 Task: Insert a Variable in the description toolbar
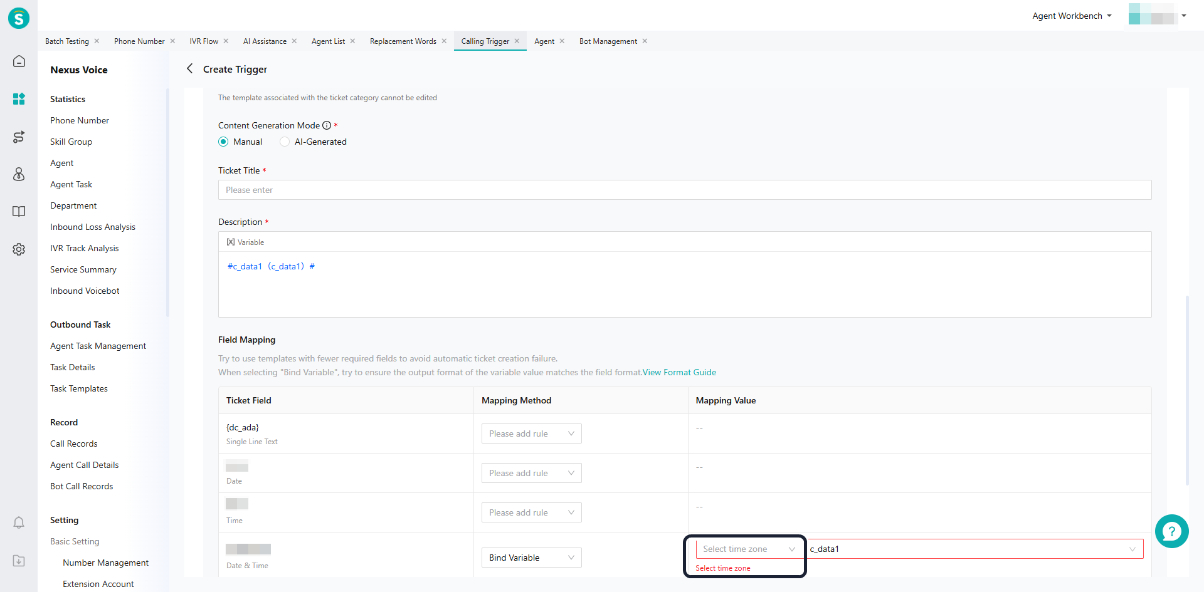[245, 242]
